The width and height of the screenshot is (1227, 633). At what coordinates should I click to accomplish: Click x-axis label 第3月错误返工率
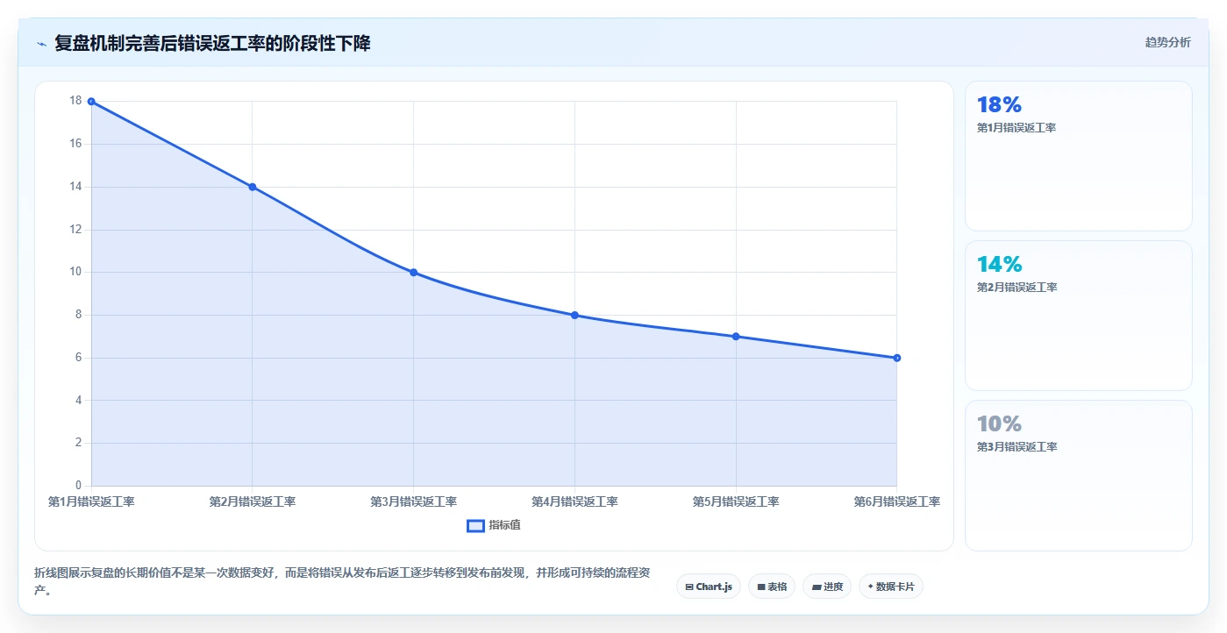(413, 501)
